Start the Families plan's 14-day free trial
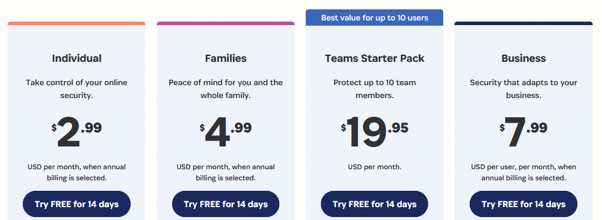 (x=225, y=204)
